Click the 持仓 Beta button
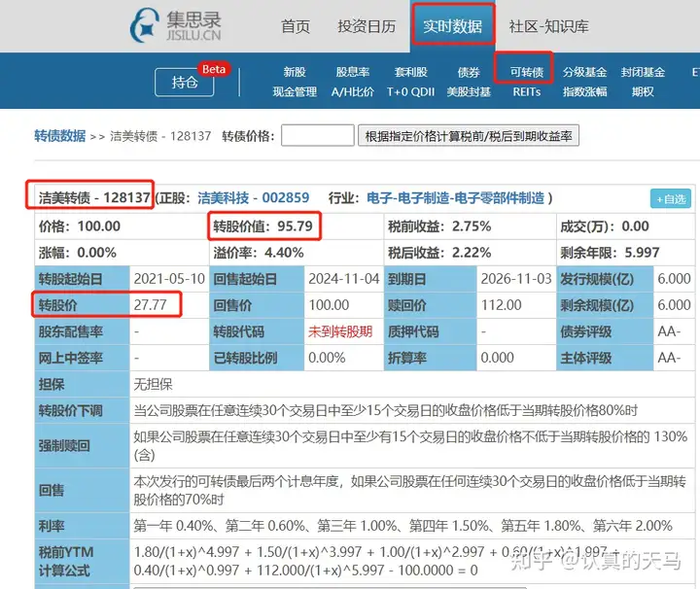The height and width of the screenshot is (589, 700). point(185,82)
